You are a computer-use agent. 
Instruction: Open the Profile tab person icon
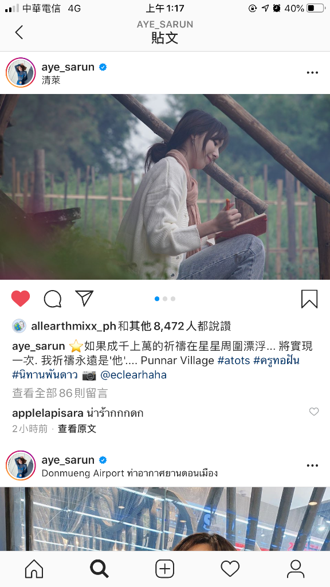[296, 569]
